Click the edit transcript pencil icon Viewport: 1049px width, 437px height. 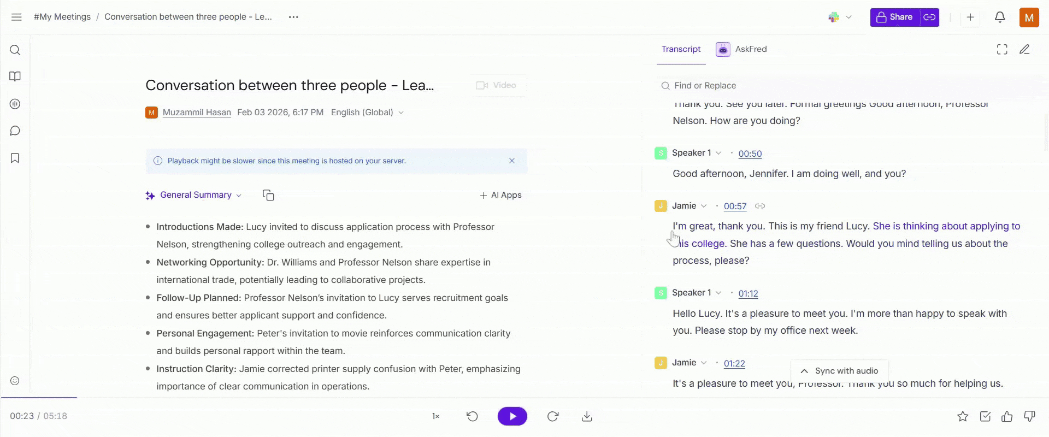pos(1024,50)
